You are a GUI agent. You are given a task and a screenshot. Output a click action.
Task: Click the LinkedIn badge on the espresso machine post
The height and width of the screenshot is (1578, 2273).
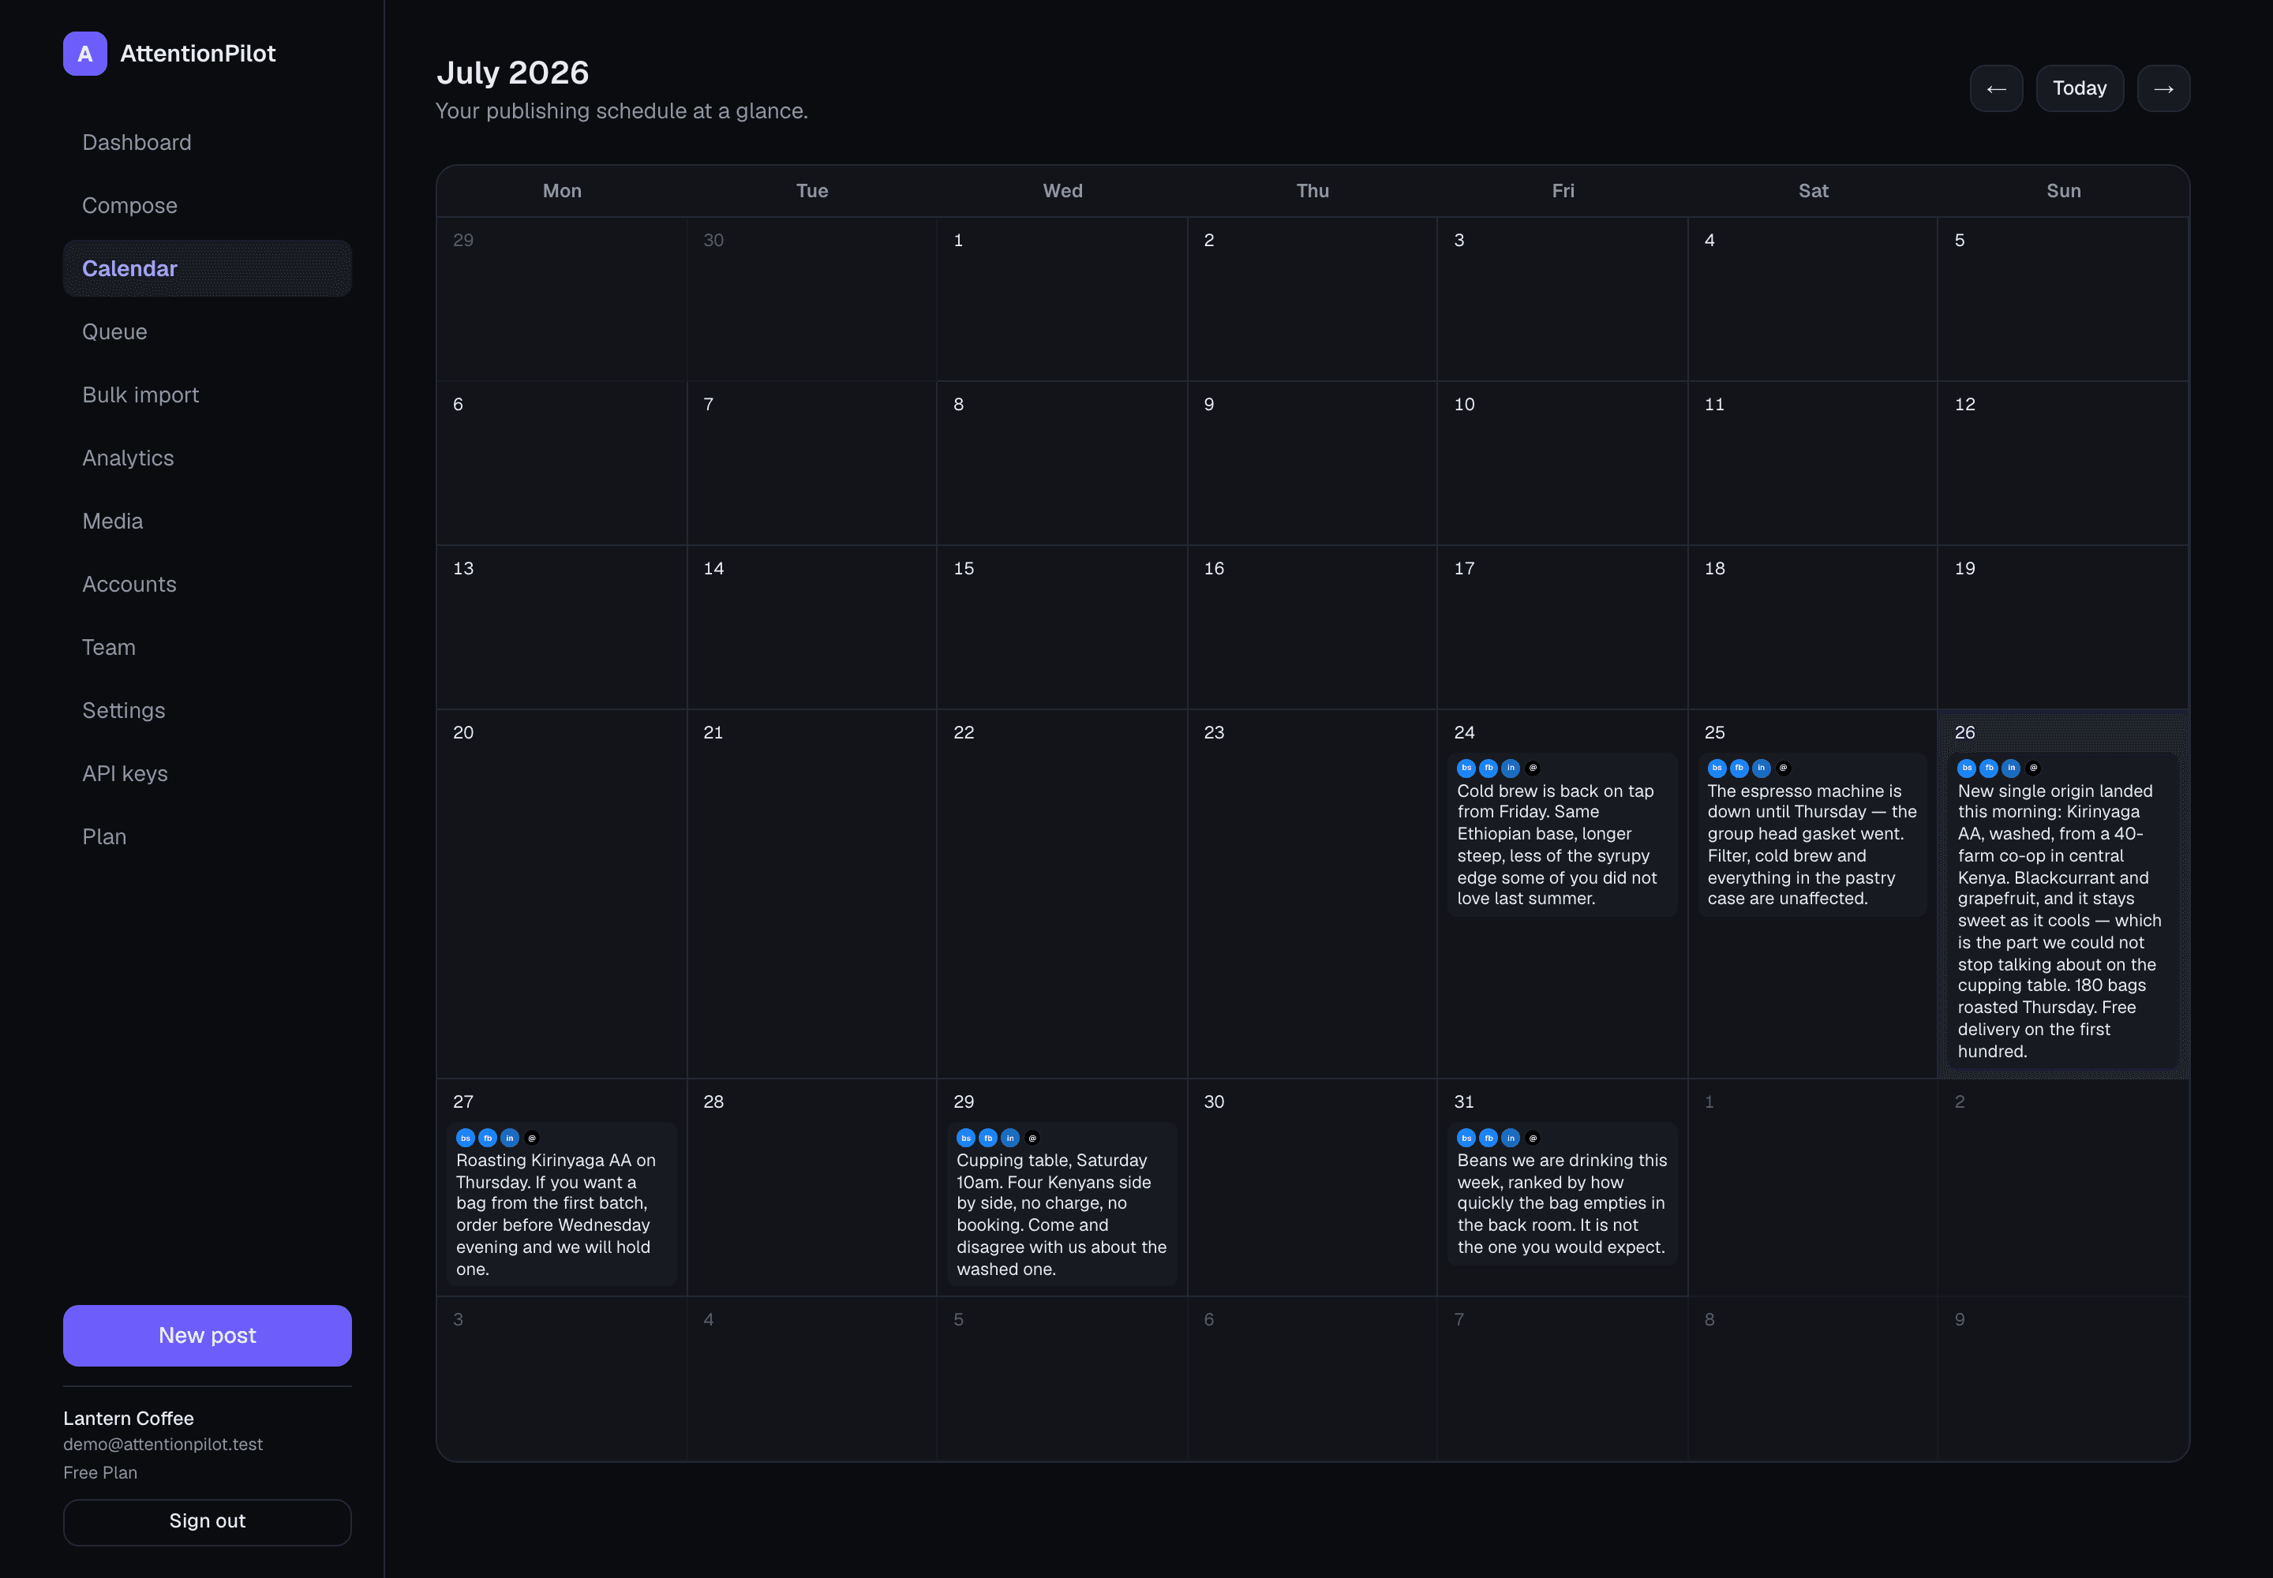tap(1761, 768)
